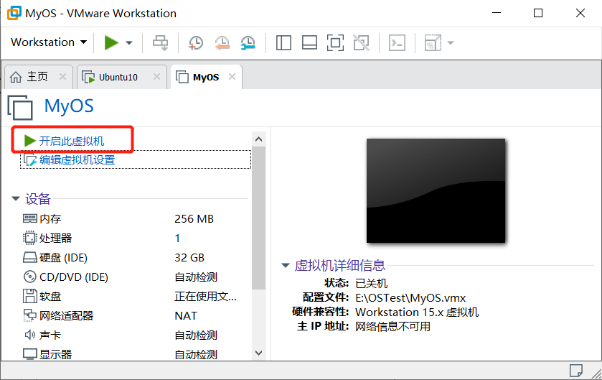Screen dimensions: 602x380
Task: Click the Unity mode toolbar icon
Action: coord(362,42)
